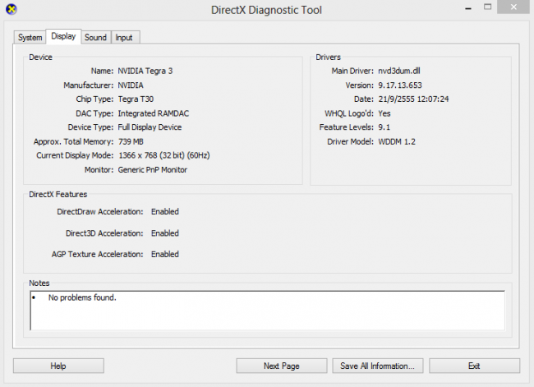Exit the DirectX Diagnostic Tool
The image size is (534, 387).
click(474, 366)
